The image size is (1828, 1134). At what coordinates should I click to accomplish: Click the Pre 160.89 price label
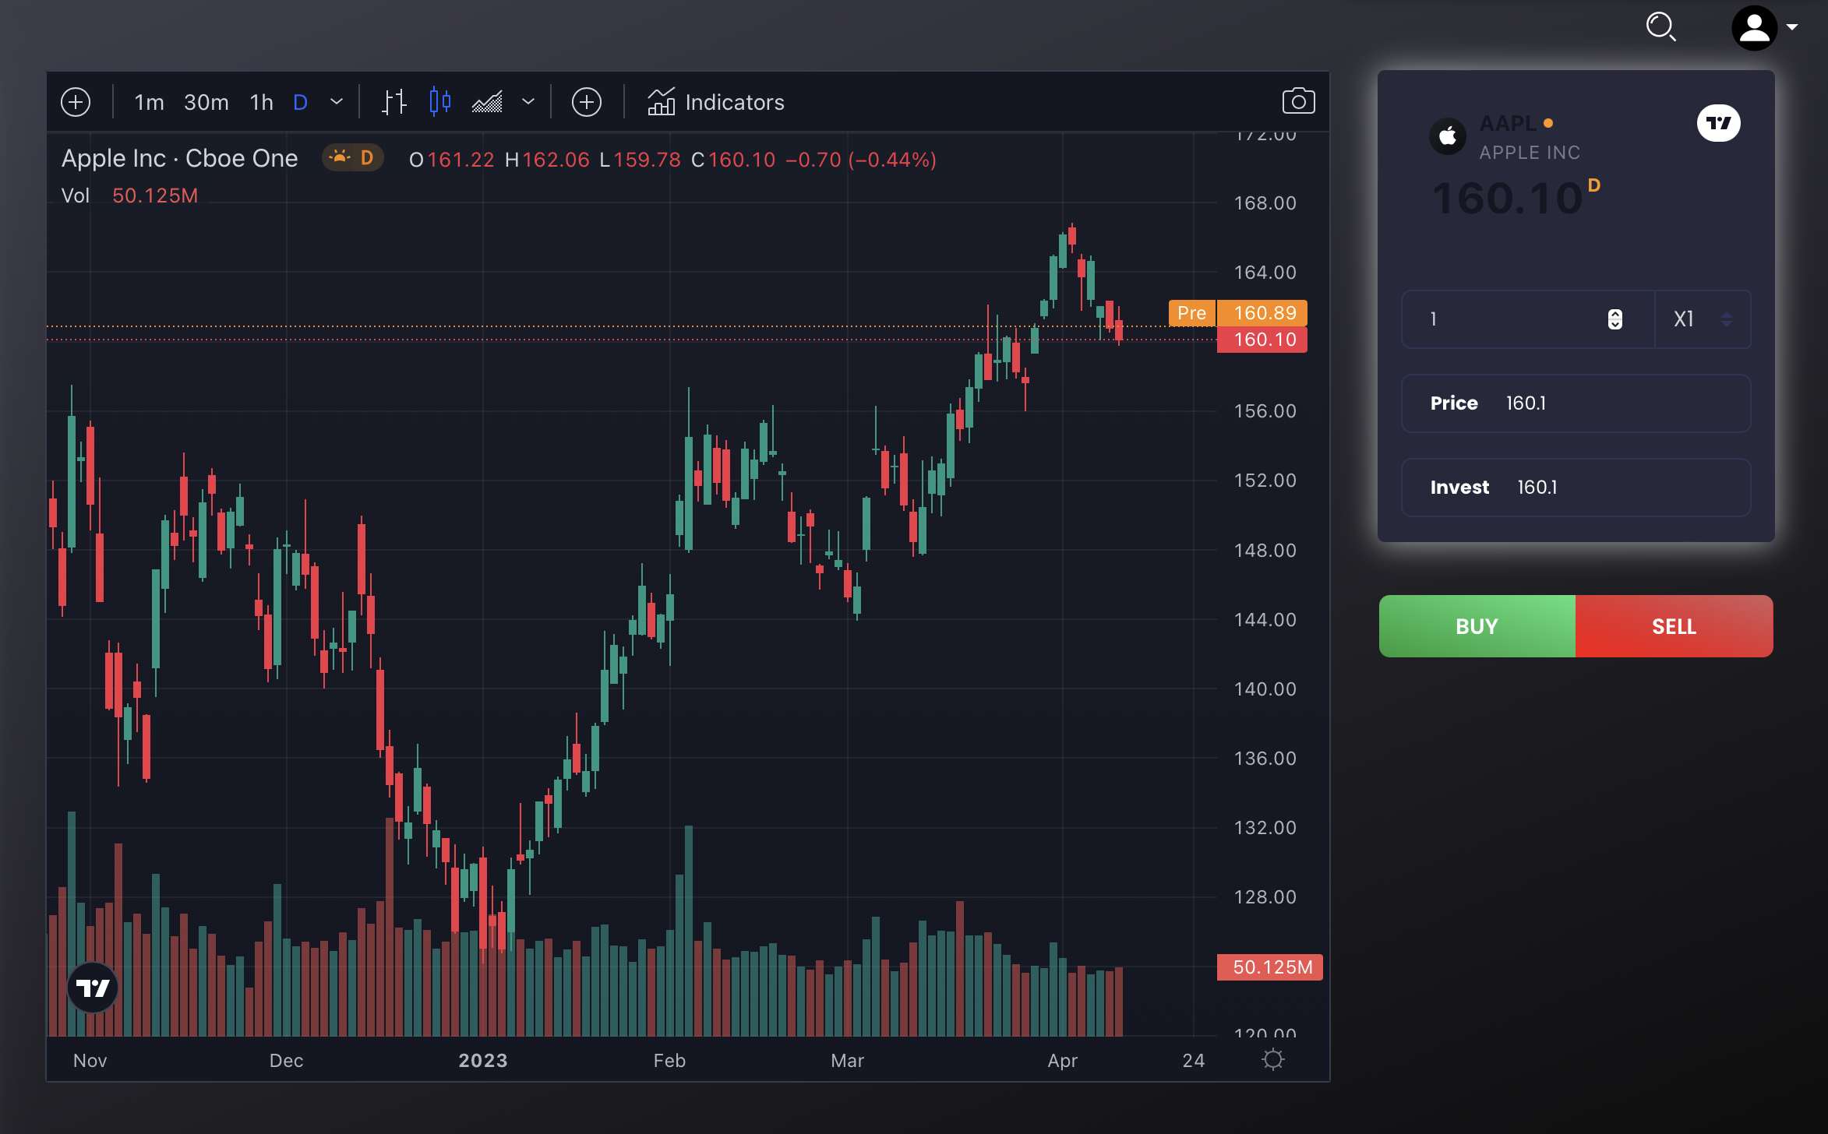[x=1238, y=313]
